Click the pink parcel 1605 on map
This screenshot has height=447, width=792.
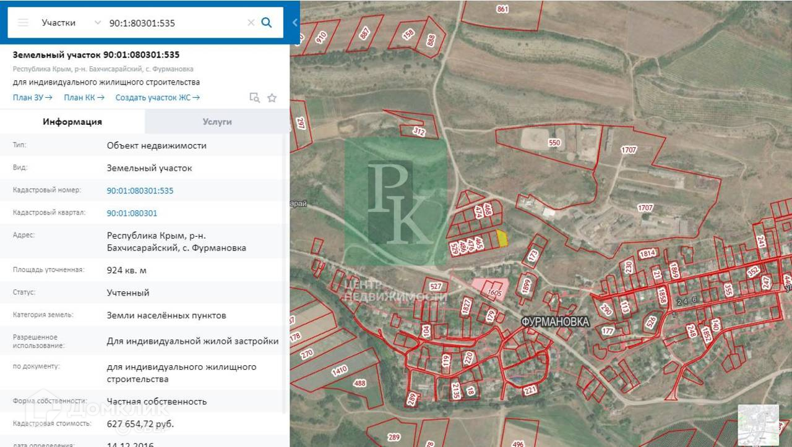(493, 289)
